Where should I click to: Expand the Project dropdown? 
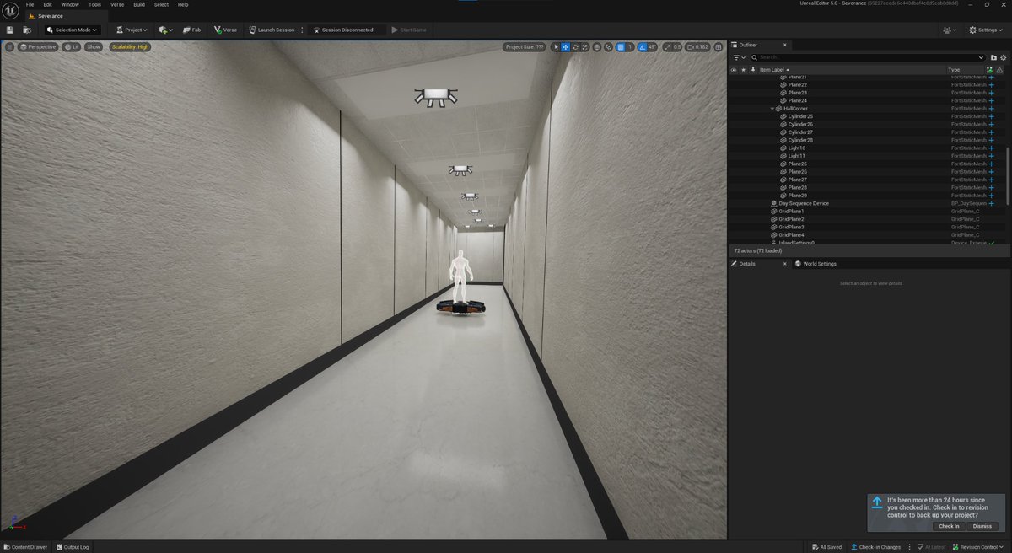click(131, 30)
